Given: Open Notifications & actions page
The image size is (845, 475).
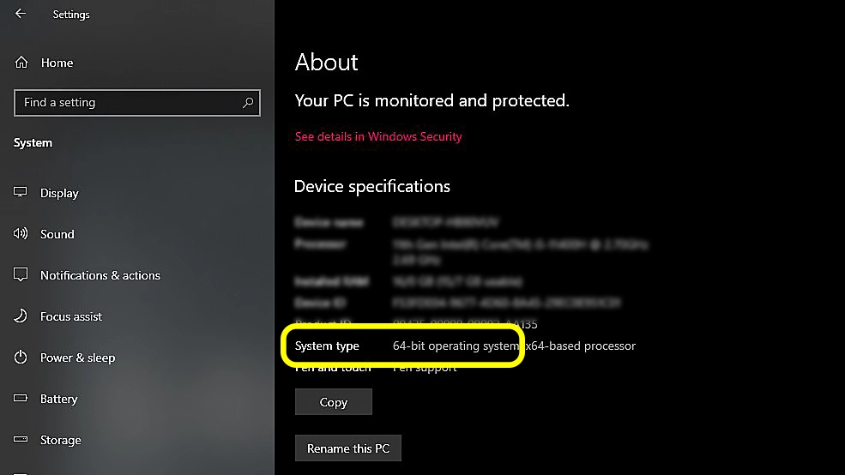Looking at the screenshot, I should point(100,275).
